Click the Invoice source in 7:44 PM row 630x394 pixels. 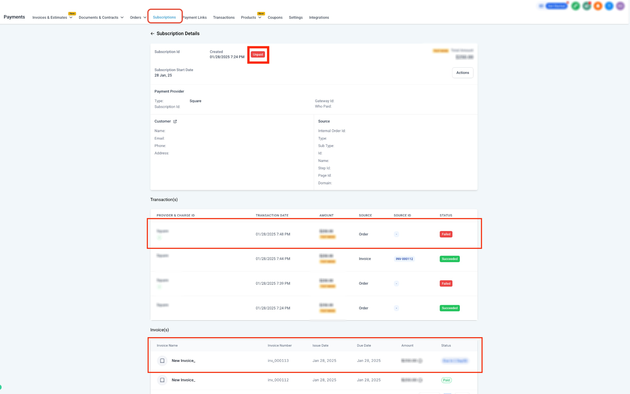pyautogui.click(x=365, y=259)
